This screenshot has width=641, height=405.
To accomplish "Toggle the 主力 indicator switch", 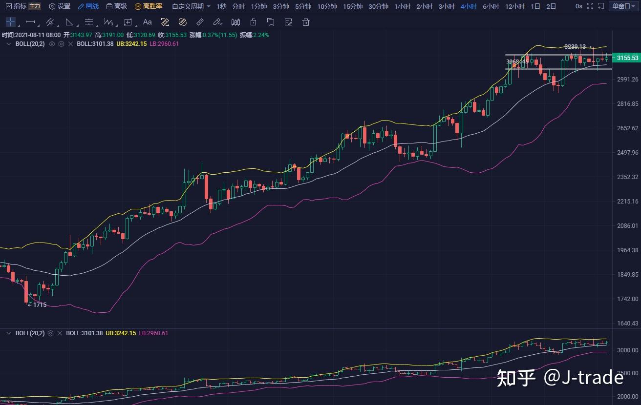I will (x=33, y=6).
